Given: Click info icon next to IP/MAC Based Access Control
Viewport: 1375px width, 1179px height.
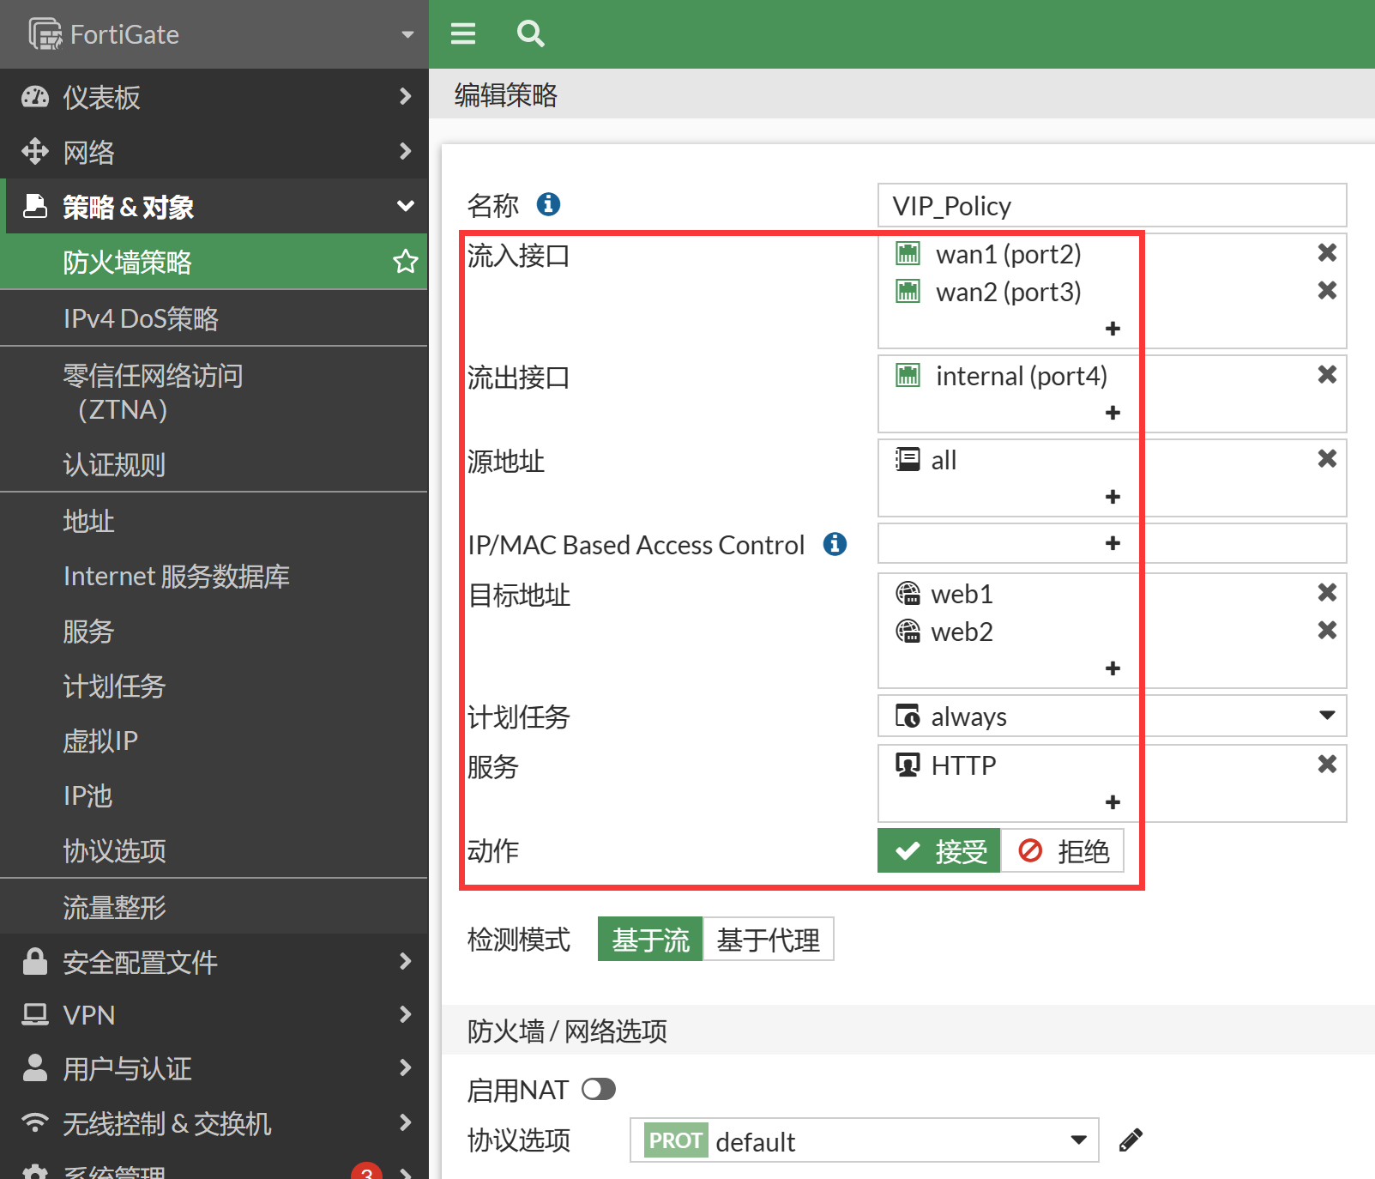Looking at the screenshot, I should [x=835, y=544].
